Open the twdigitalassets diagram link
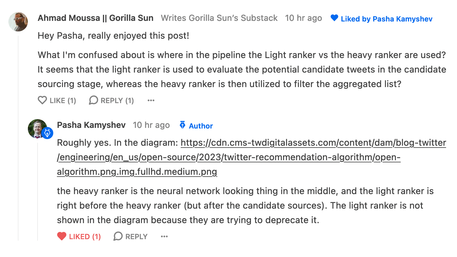Viewport: 457px width, 257px height. pos(252,157)
